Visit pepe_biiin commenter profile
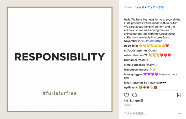This screenshot has width=186, height=119. coord(131,46)
